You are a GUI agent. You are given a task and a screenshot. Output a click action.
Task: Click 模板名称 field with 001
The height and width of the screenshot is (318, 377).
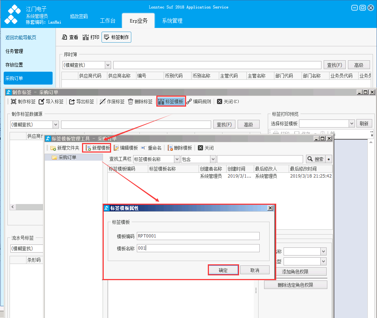(x=198, y=248)
